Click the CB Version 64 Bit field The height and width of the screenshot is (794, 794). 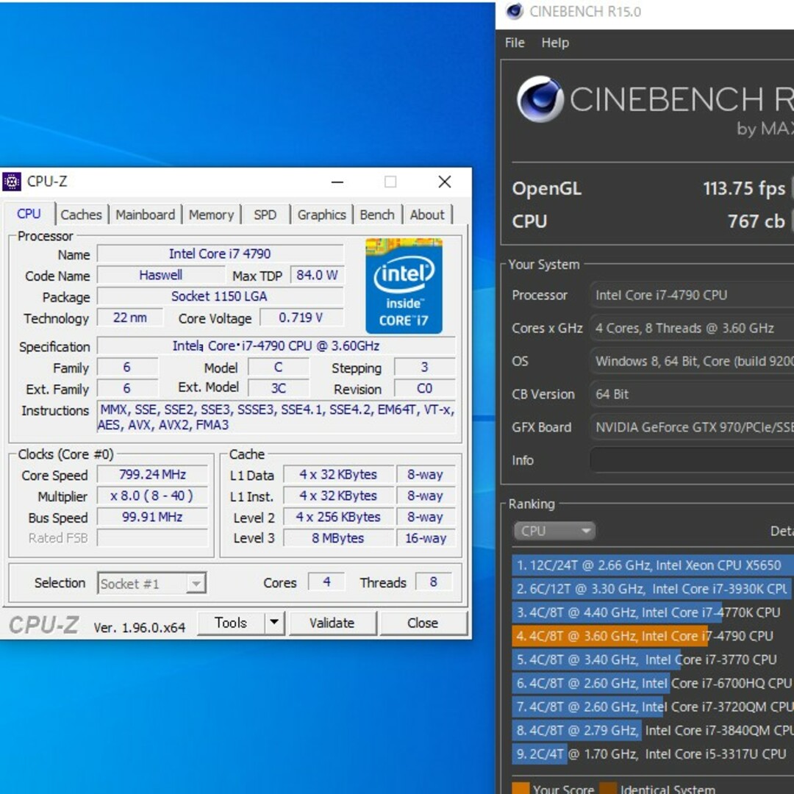click(692, 394)
